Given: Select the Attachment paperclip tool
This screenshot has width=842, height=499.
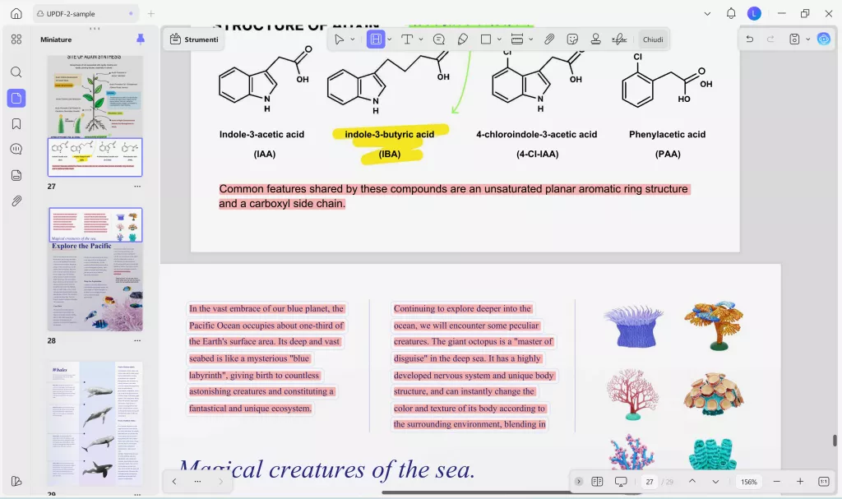Looking at the screenshot, I should pos(549,39).
